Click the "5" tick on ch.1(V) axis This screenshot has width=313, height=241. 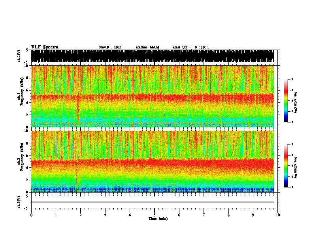tap(27, 50)
